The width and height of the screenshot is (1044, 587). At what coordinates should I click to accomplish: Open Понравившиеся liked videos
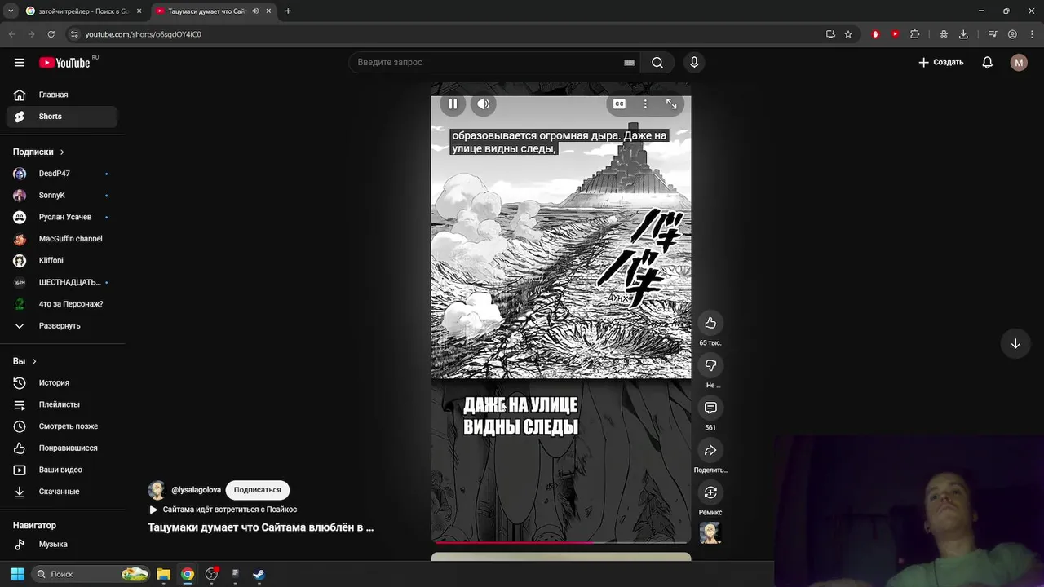tap(62, 448)
